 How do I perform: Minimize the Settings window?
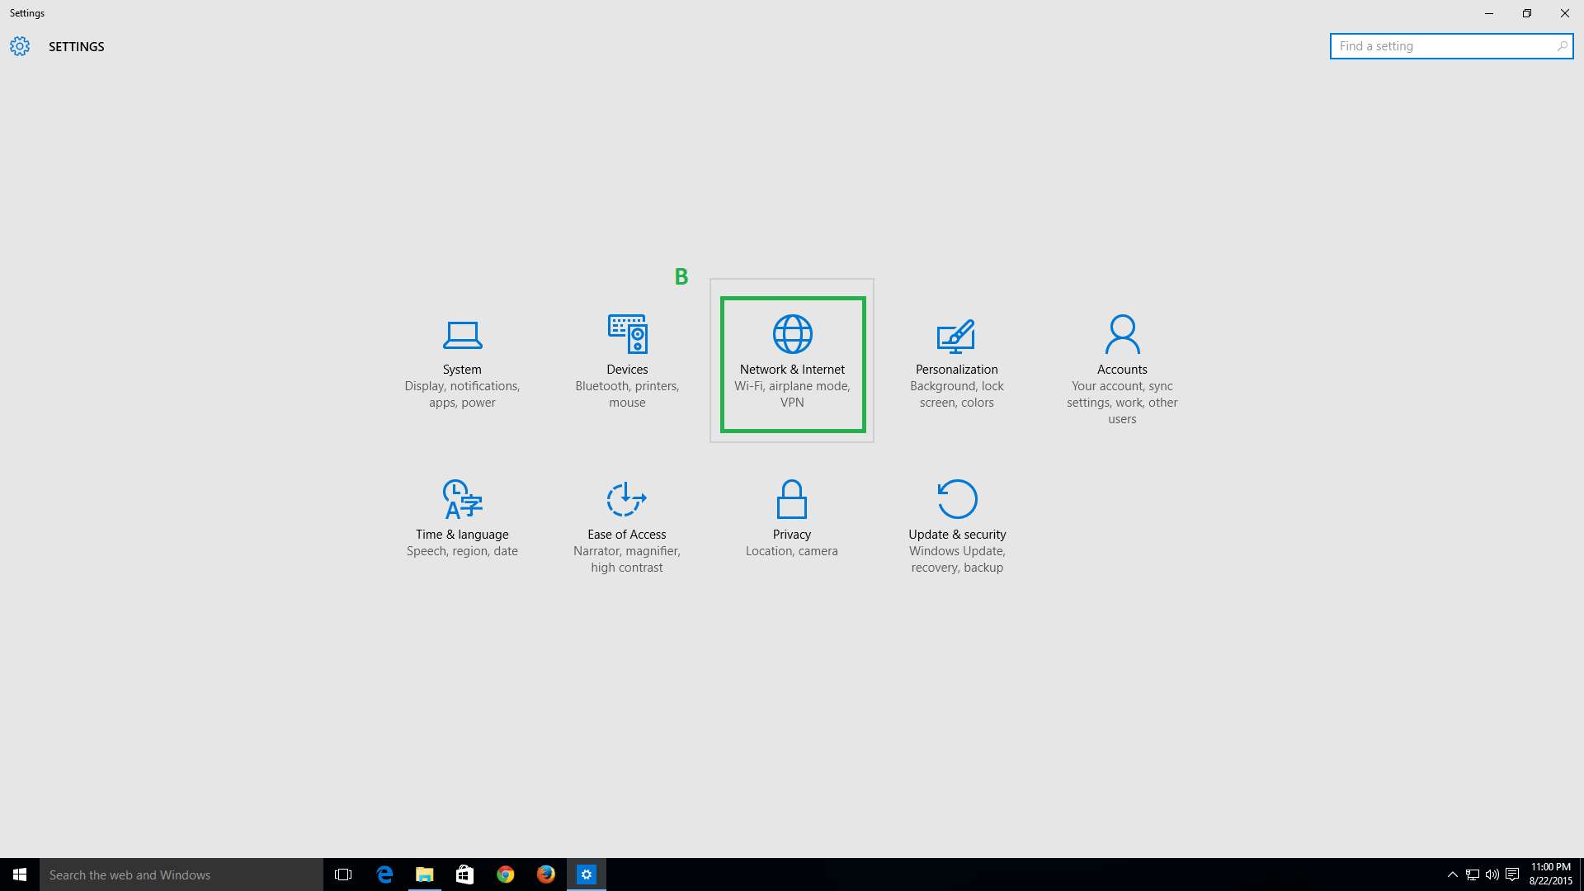pyautogui.click(x=1489, y=13)
